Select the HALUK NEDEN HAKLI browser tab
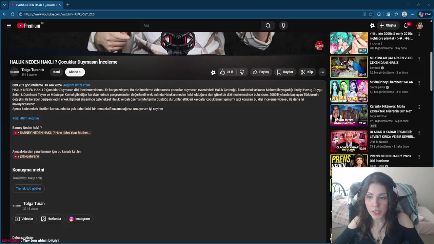434x244 pixels. pyautogui.click(x=36, y=5)
